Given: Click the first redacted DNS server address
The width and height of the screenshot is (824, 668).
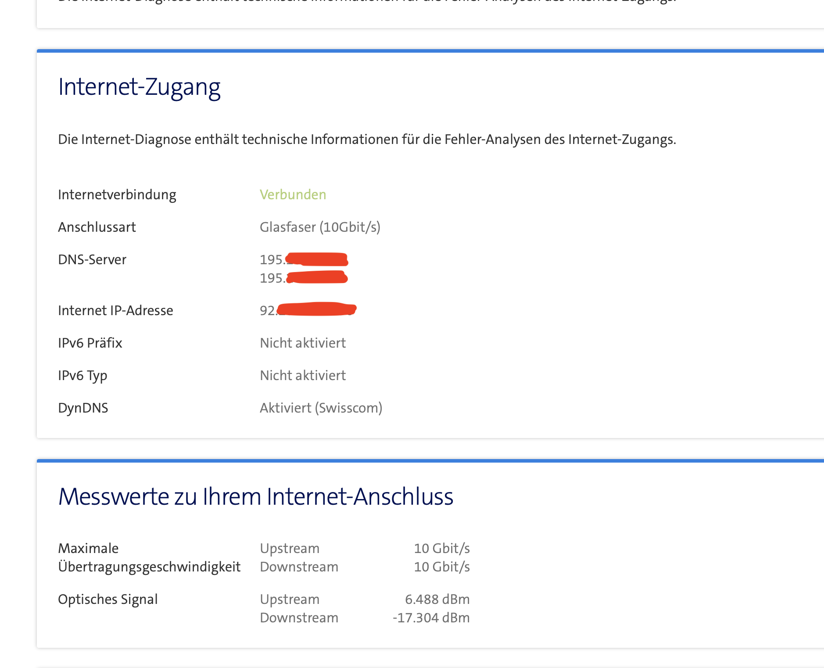Looking at the screenshot, I should [304, 259].
